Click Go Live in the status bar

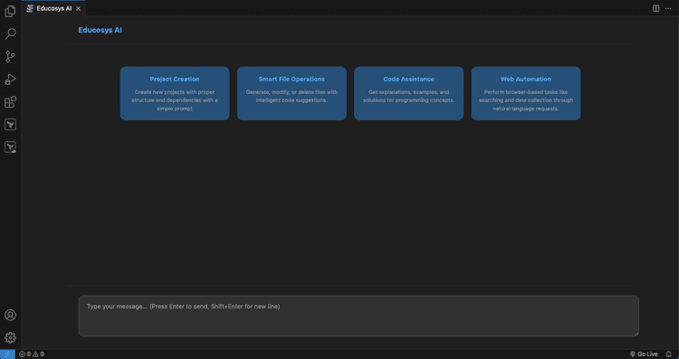644,354
